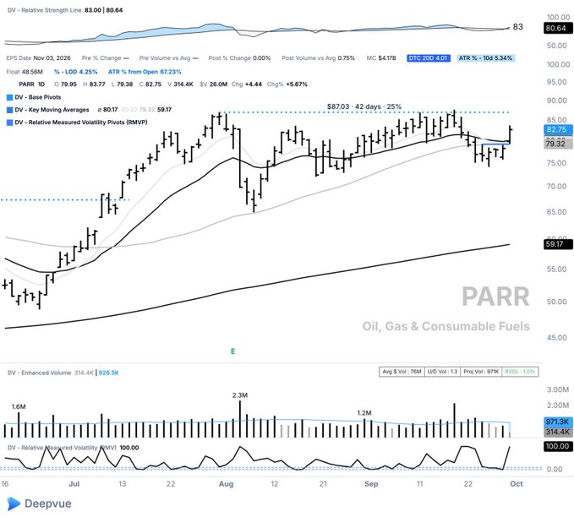Click the 1.2M volume label

pos(364,413)
